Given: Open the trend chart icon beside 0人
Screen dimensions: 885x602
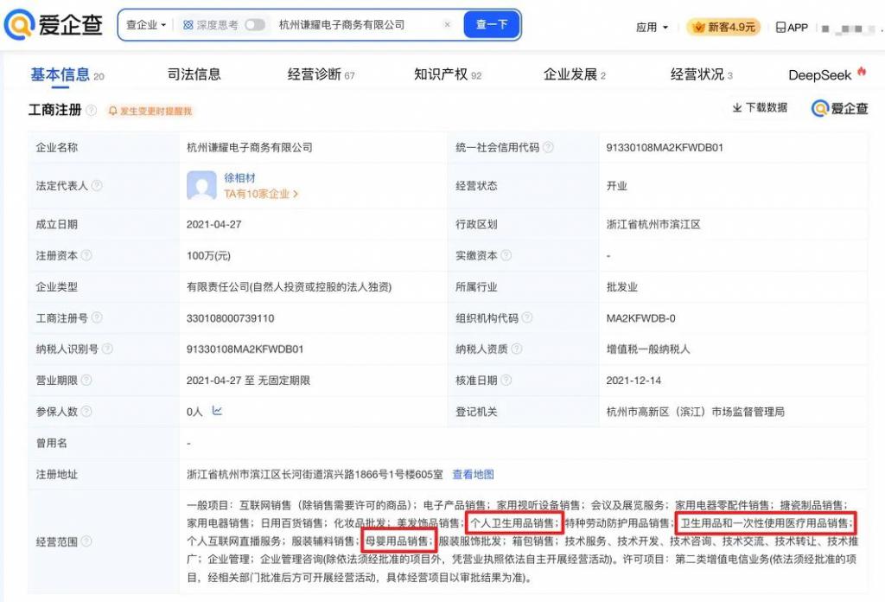Looking at the screenshot, I should 217,411.
